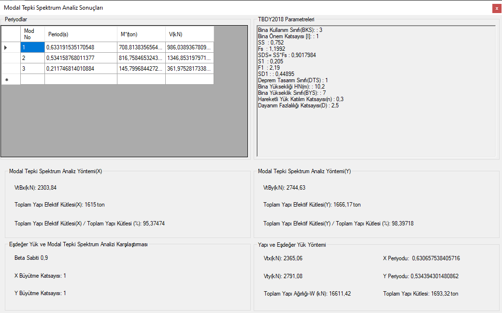Screen dimensions: 502x313
Task: Click the X Periyodu value 0,630657538405716
Action: pos(436,258)
